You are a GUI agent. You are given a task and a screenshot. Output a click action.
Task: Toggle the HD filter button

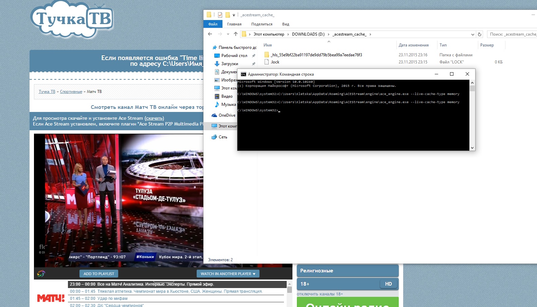pyautogui.click(x=388, y=284)
